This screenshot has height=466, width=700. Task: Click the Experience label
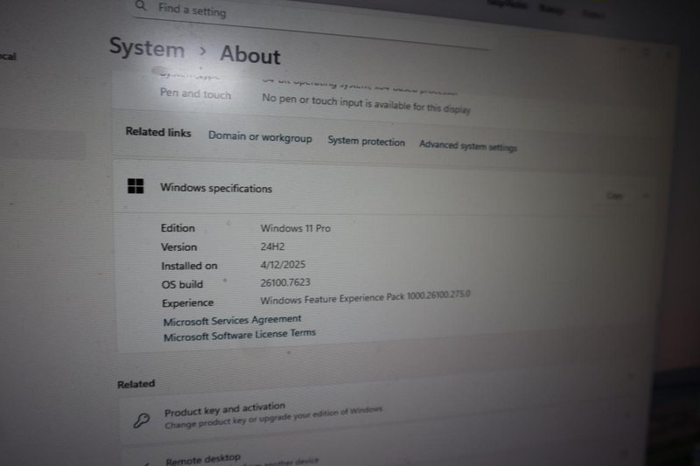pos(188,303)
